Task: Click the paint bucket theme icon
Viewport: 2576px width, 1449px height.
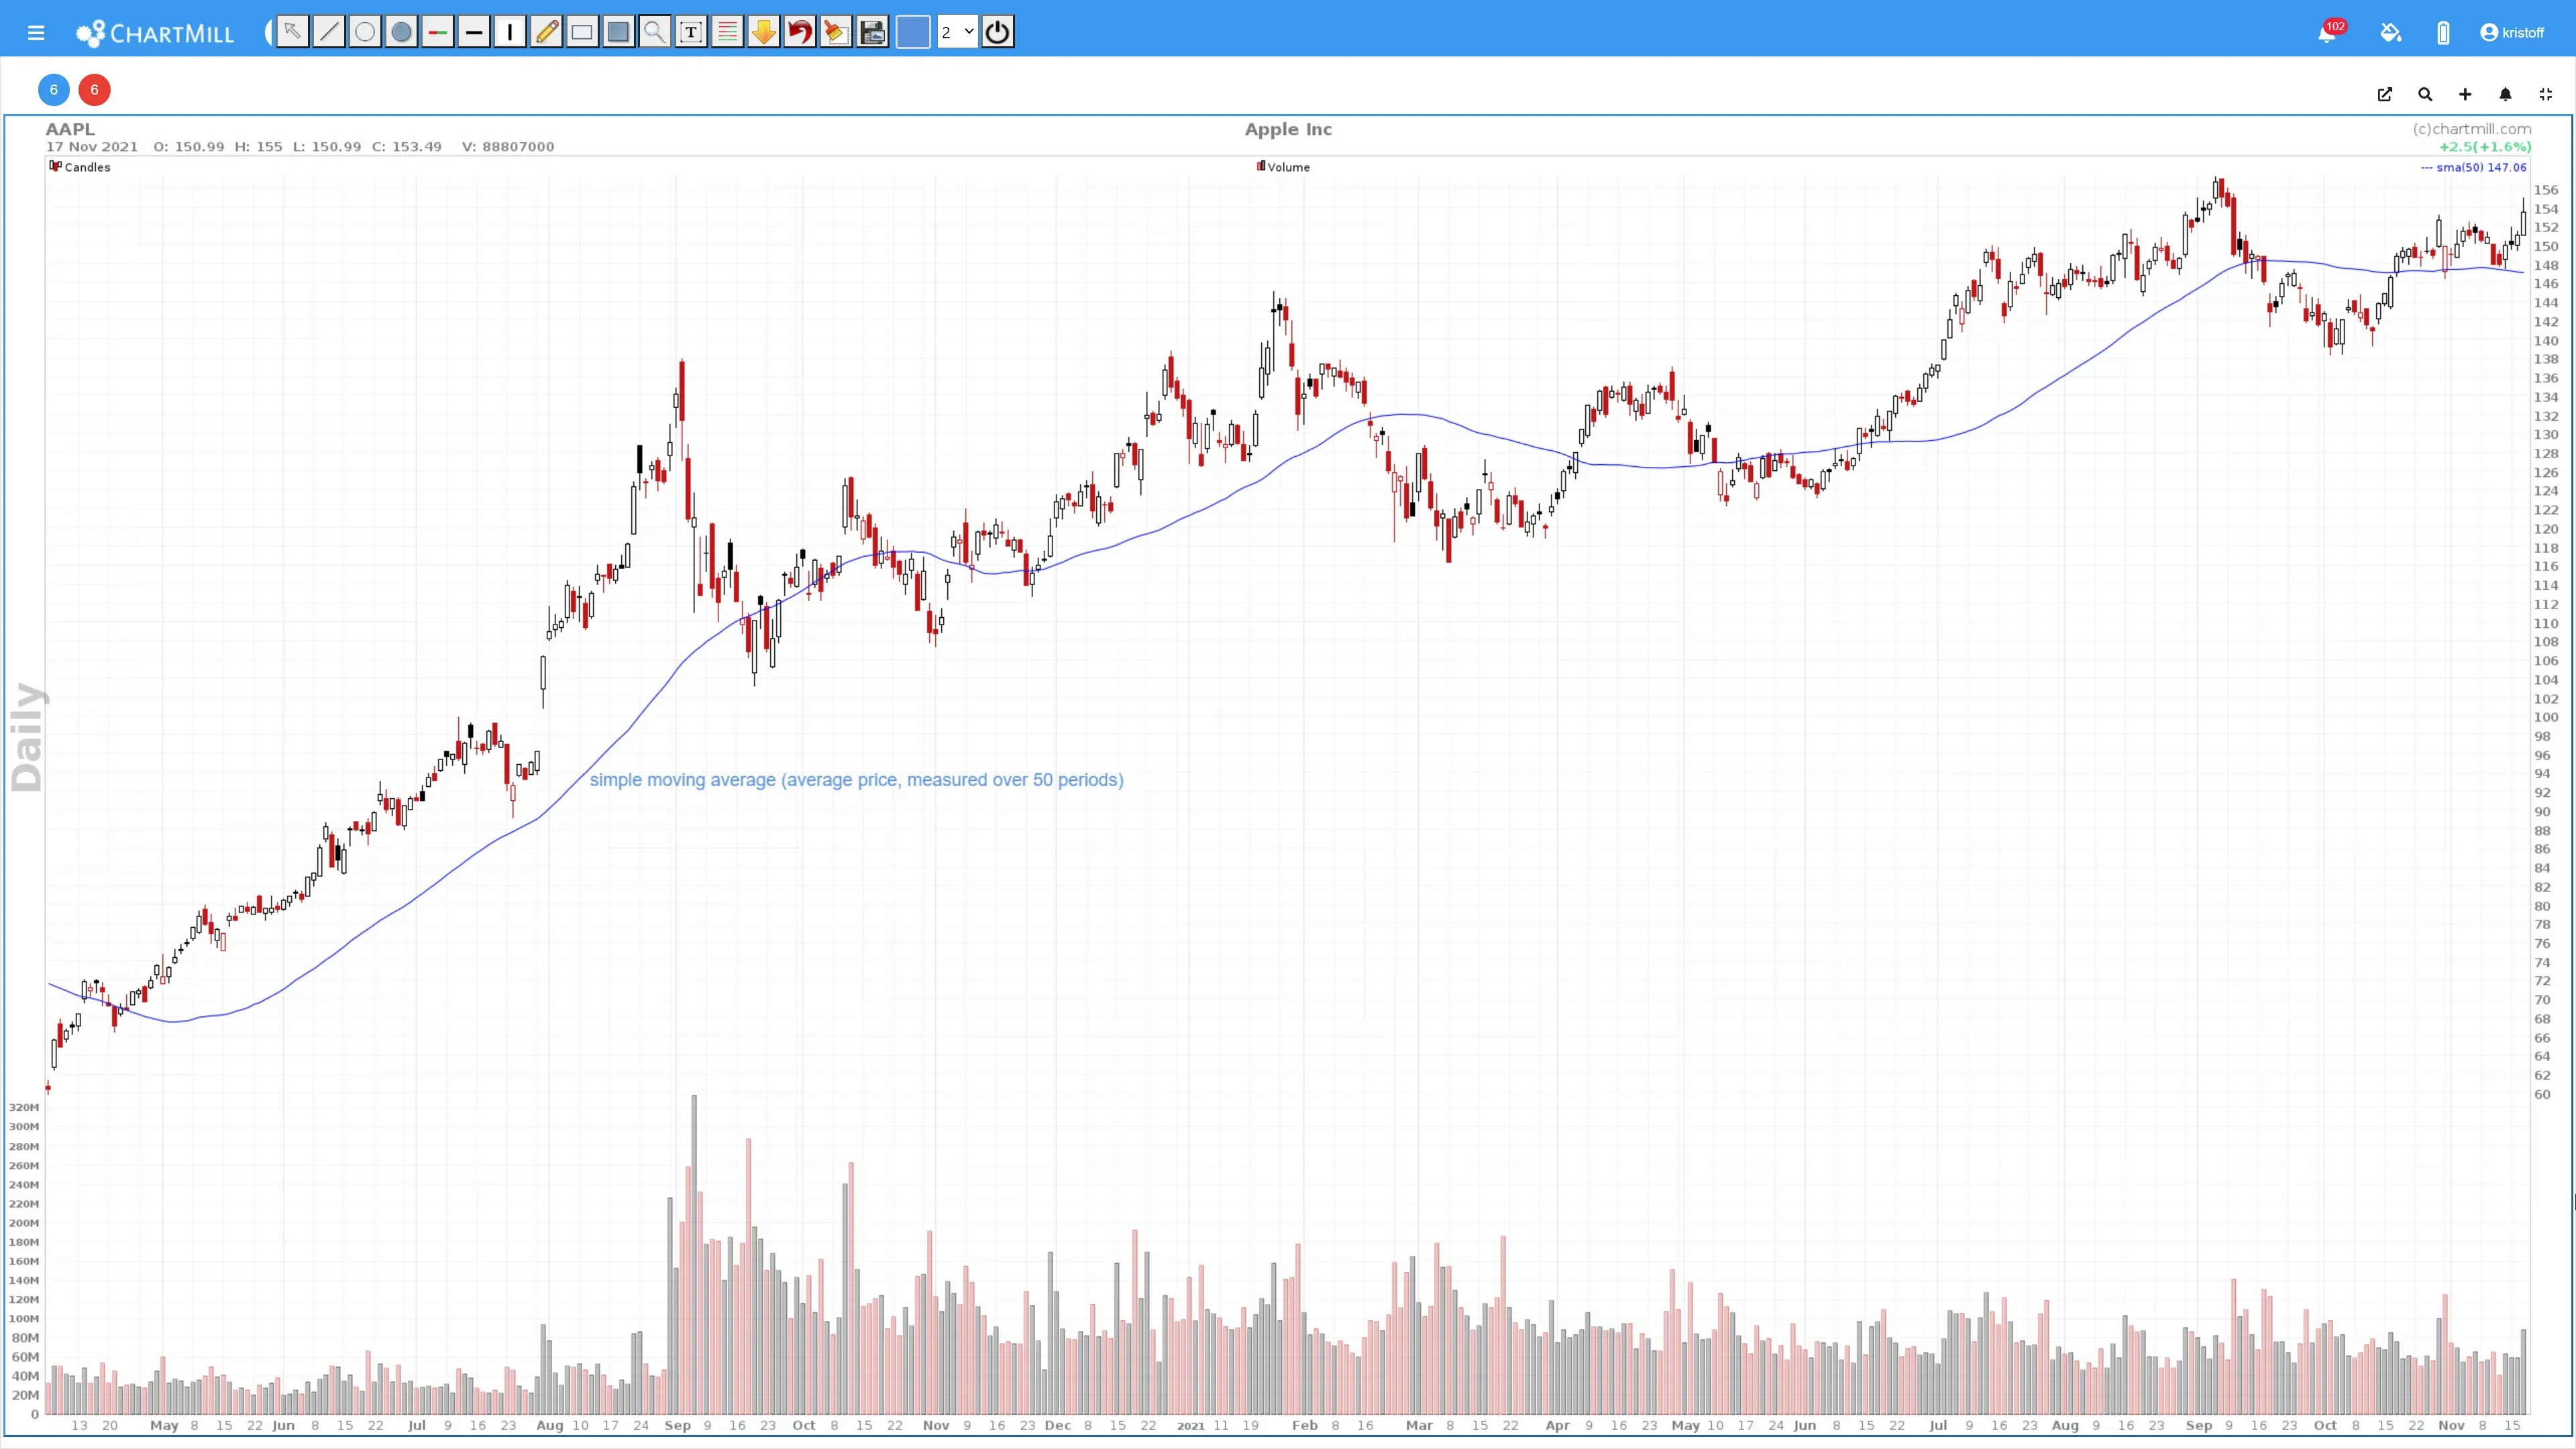Action: [2391, 33]
